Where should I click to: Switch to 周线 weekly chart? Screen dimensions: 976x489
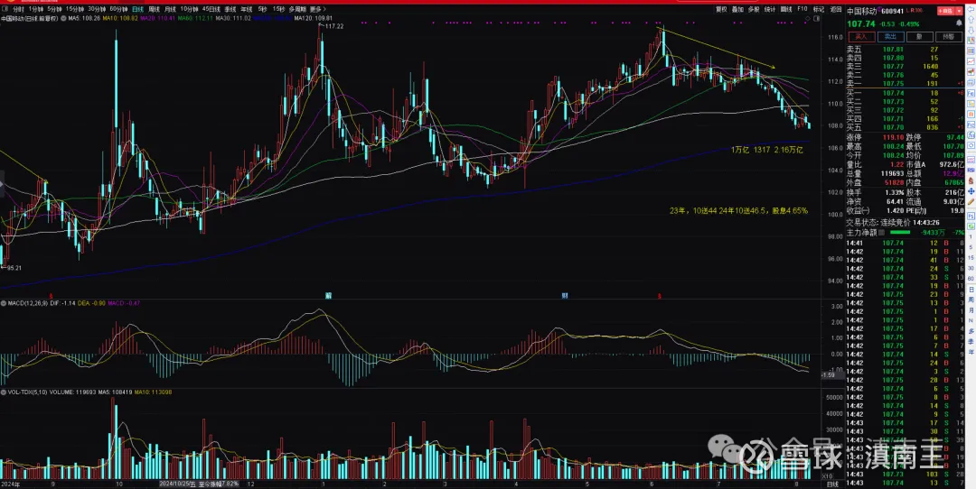tap(153, 9)
